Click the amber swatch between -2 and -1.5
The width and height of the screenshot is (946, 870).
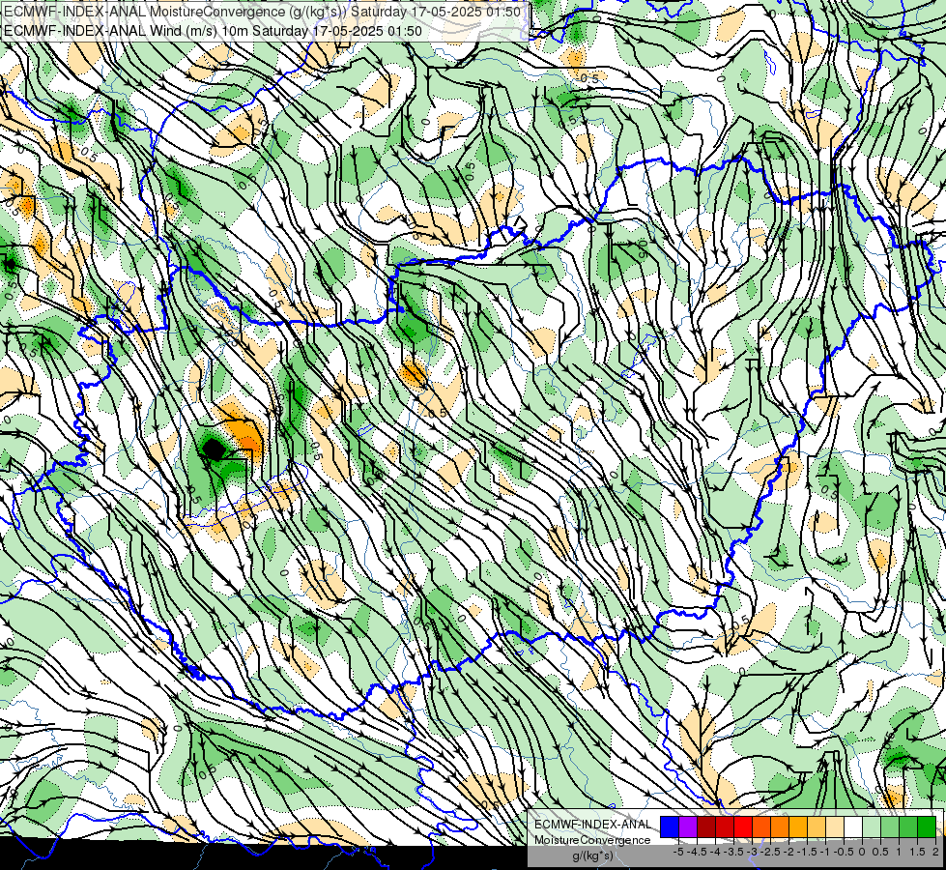tap(798, 826)
